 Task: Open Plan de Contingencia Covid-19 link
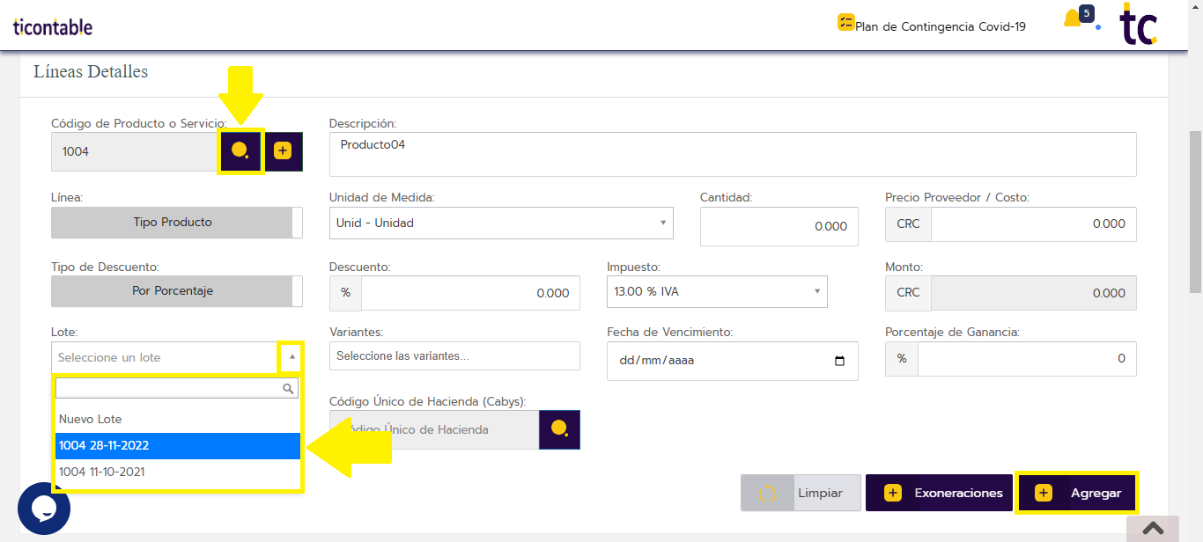(x=941, y=26)
